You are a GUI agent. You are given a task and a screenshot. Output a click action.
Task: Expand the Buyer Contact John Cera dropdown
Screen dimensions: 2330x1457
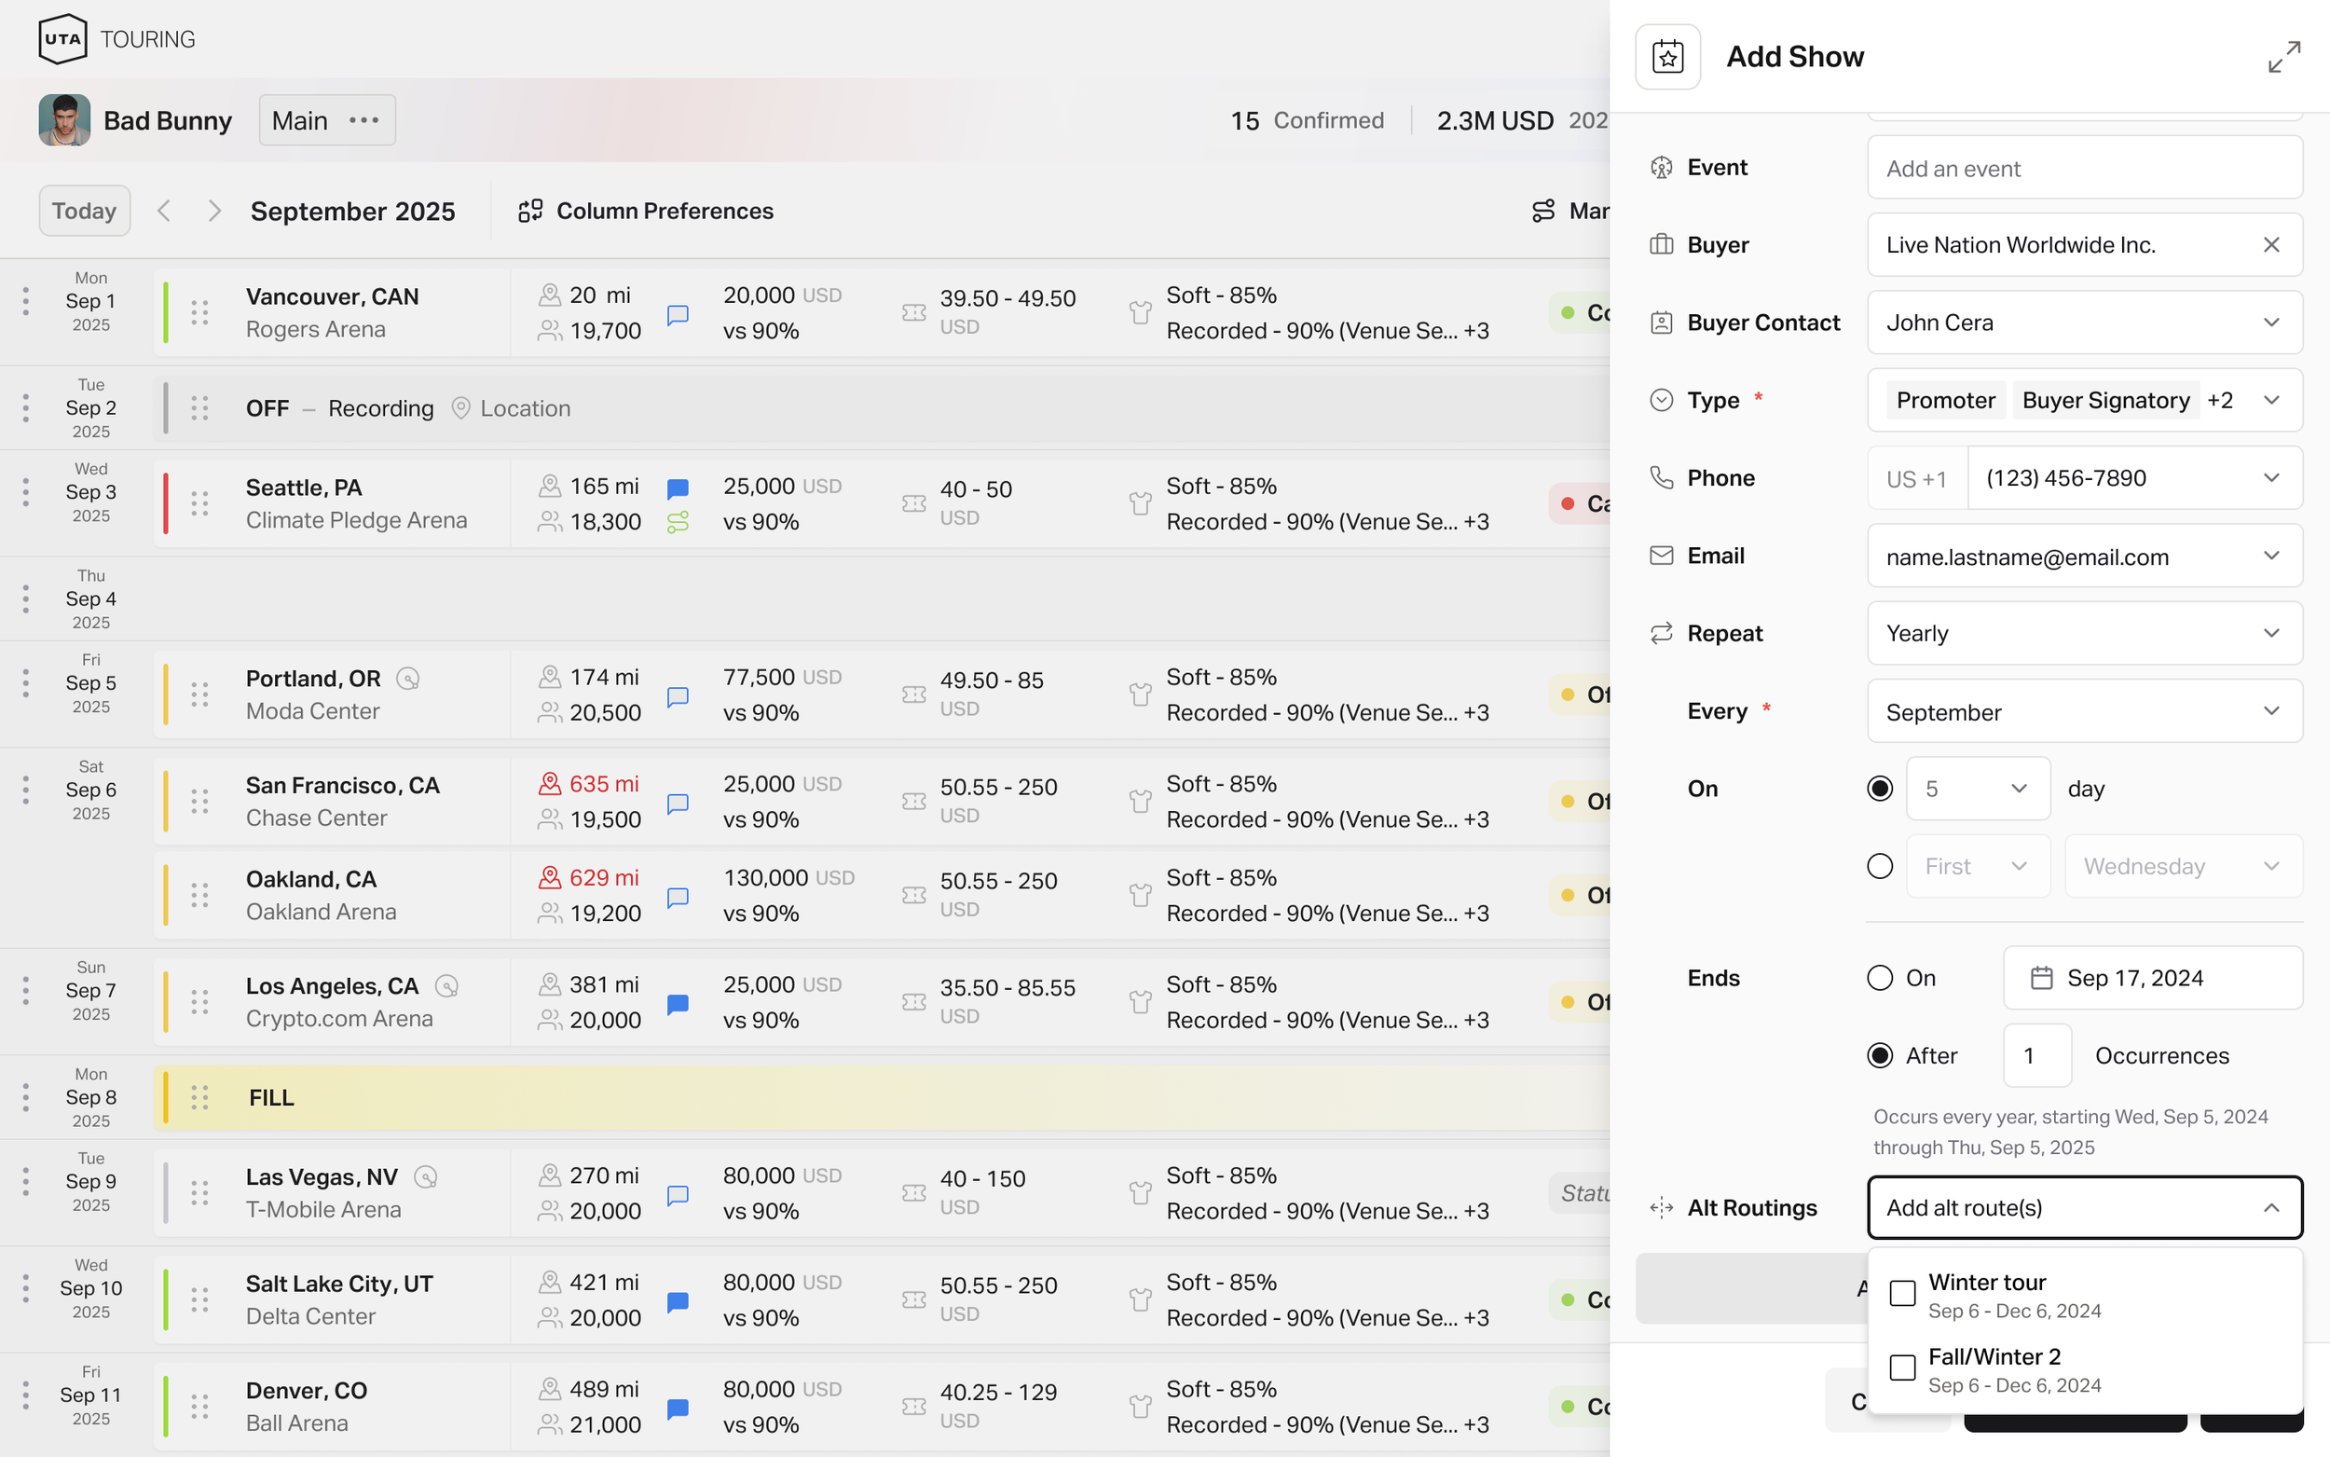click(x=2083, y=323)
